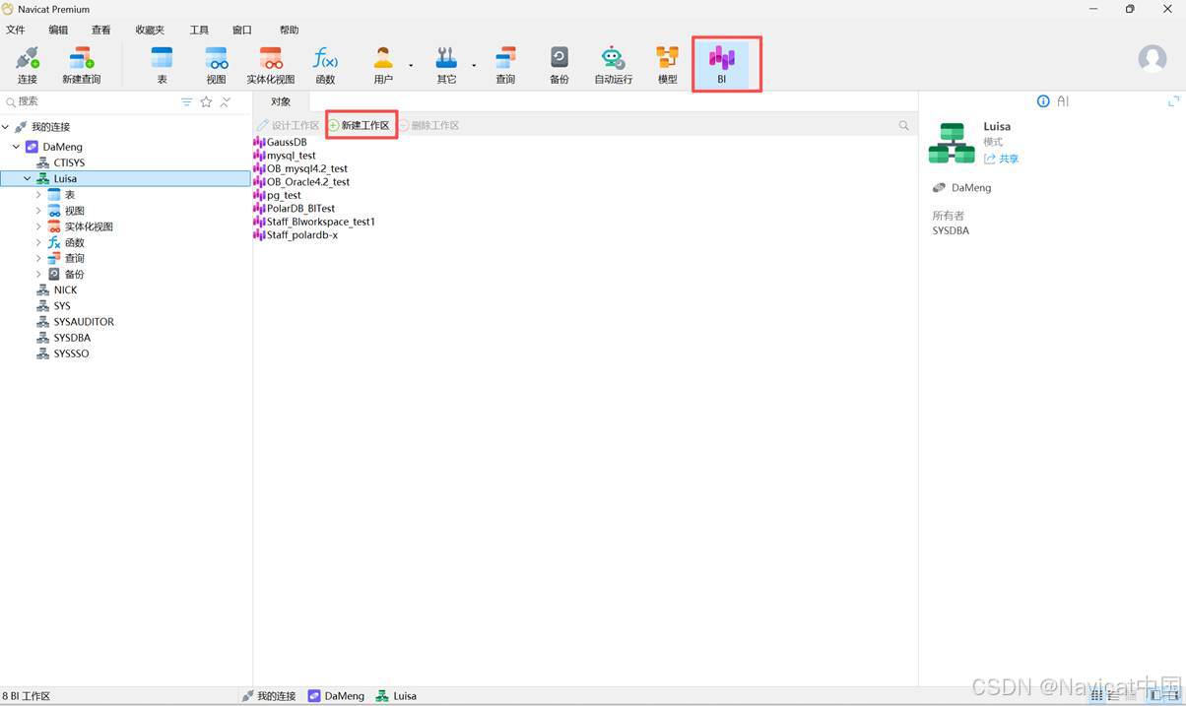Switch to grid view icon in the status bar

[x=1097, y=695]
